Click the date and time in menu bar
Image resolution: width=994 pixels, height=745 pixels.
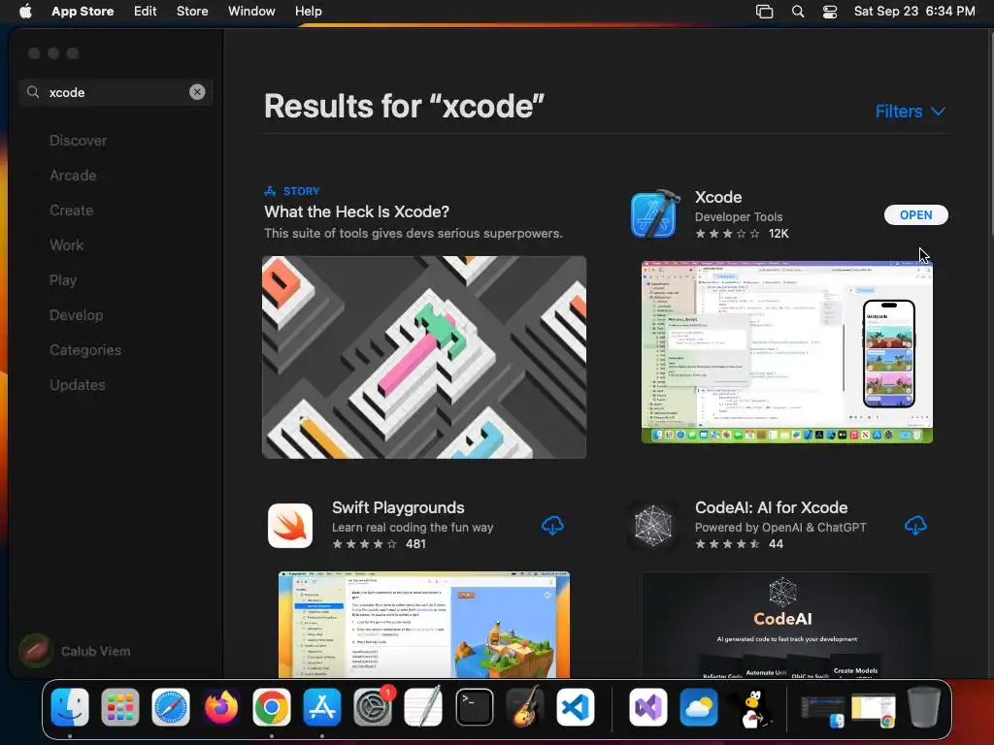914,11
